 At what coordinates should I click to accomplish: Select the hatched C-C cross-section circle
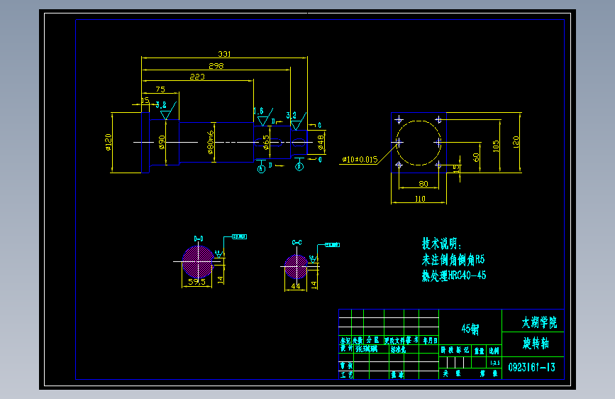click(x=296, y=267)
